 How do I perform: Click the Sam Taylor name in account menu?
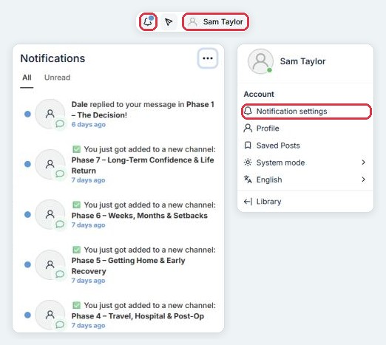302,61
